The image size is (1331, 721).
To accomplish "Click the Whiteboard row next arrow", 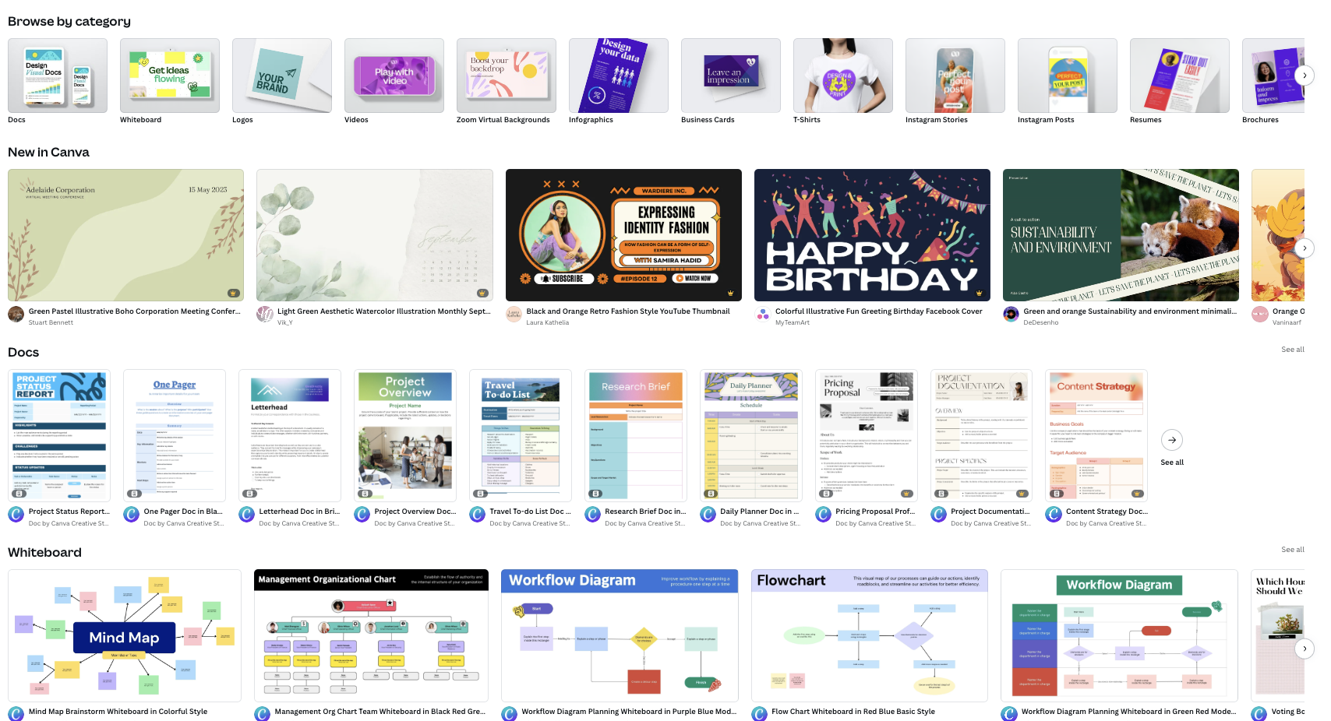I will (x=1304, y=649).
